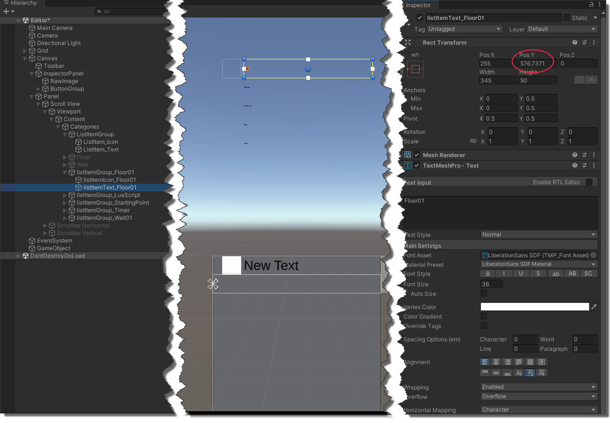This screenshot has height=423, width=610.
Task: Open Material Preset dropdown
Action: click(539, 264)
